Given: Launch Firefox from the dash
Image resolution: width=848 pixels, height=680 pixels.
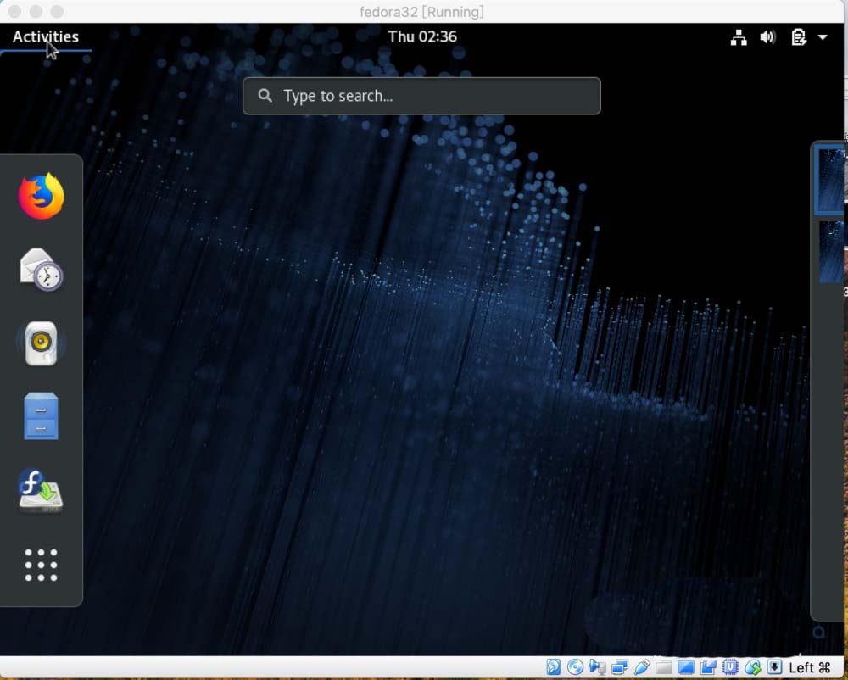Looking at the screenshot, I should pyautogui.click(x=42, y=197).
